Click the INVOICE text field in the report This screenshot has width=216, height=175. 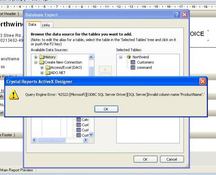click(197, 34)
